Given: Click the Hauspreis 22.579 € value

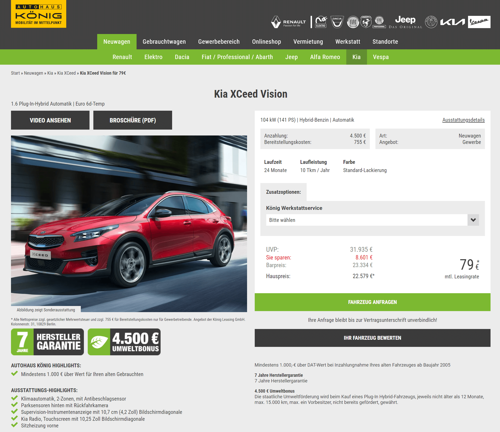Looking at the screenshot, I should coord(363,276).
